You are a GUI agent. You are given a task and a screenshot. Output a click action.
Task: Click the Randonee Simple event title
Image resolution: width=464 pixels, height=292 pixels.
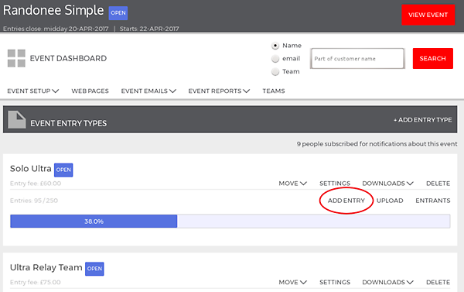pos(53,10)
